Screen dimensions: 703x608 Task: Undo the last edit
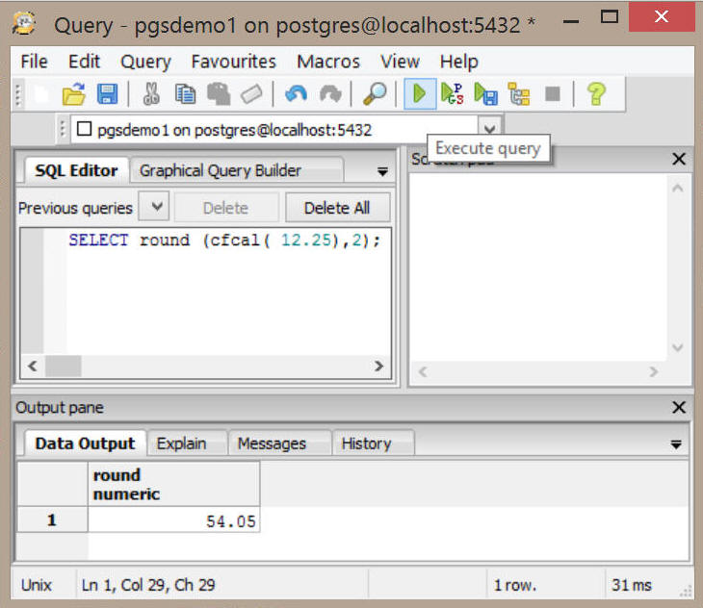pyautogui.click(x=296, y=94)
